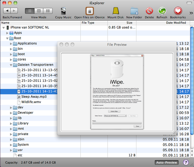Viewport: 194px width, 167px height.
Task: Click the red Delete icon
Action: (x=149, y=11)
